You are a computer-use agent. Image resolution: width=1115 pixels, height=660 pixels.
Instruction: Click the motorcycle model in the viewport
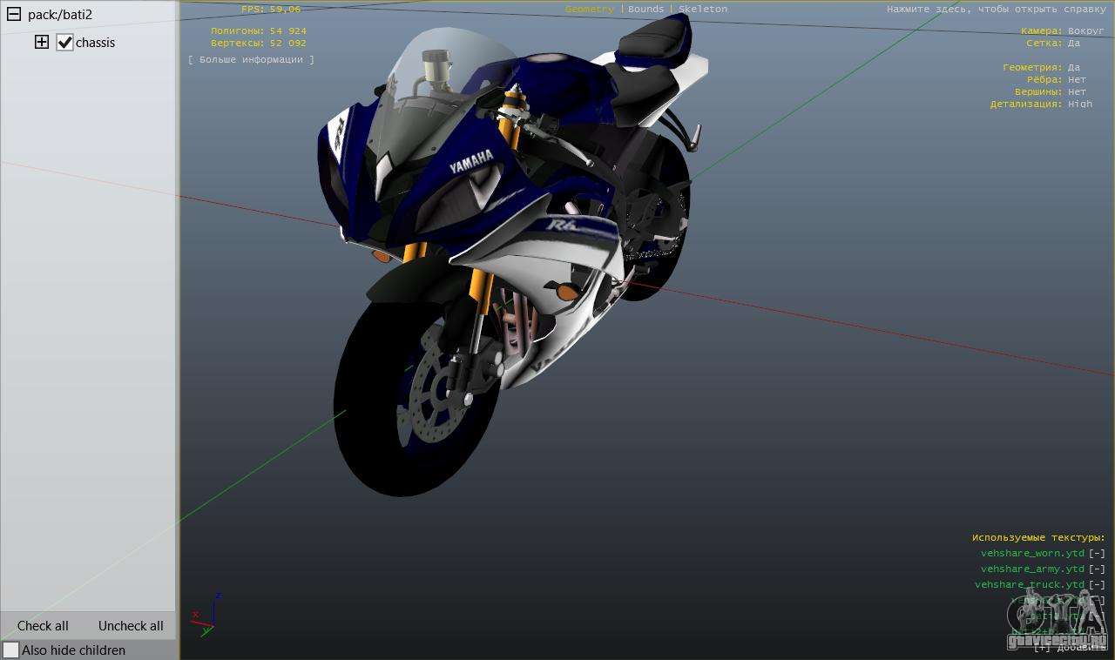(x=514, y=253)
